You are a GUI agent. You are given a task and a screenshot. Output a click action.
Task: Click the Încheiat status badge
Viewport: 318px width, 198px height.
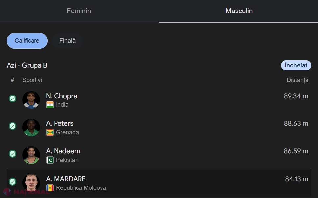tap(296, 65)
